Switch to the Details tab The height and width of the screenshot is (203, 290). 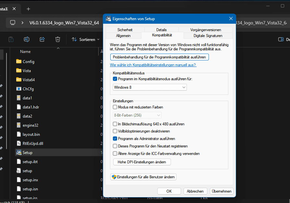pyautogui.click(x=161, y=30)
